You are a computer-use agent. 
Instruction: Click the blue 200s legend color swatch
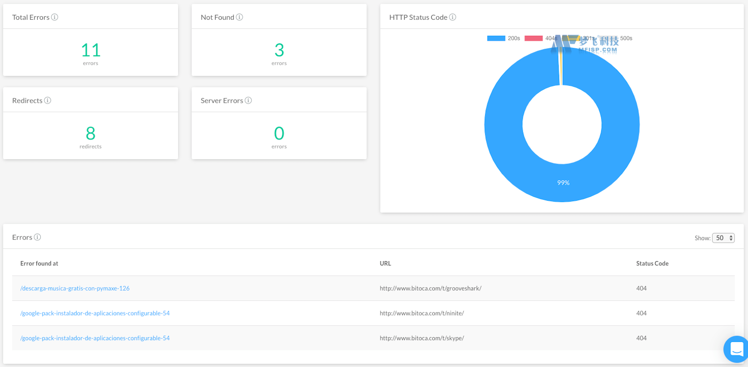[x=496, y=38]
